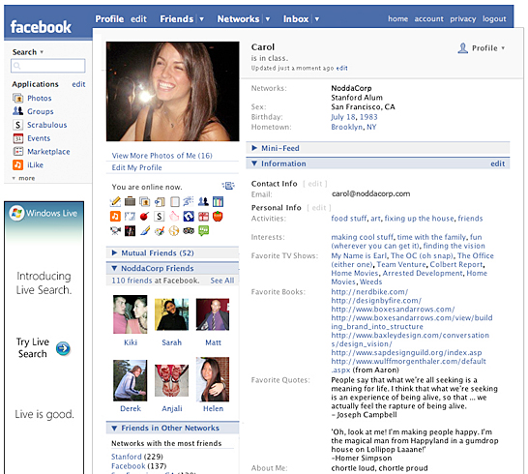Open the Friends dropdown arrow in top bar
Screen dimensions: 528x474
[x=201, y=19]
